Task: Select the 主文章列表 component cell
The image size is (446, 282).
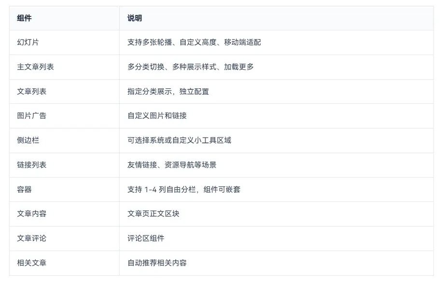Action: 35,67
